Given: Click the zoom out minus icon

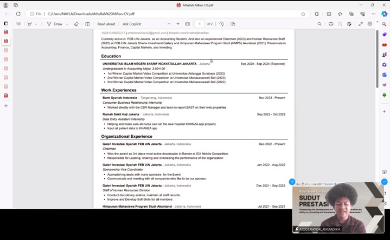Looking at the screenshot, I should (169, 24).
